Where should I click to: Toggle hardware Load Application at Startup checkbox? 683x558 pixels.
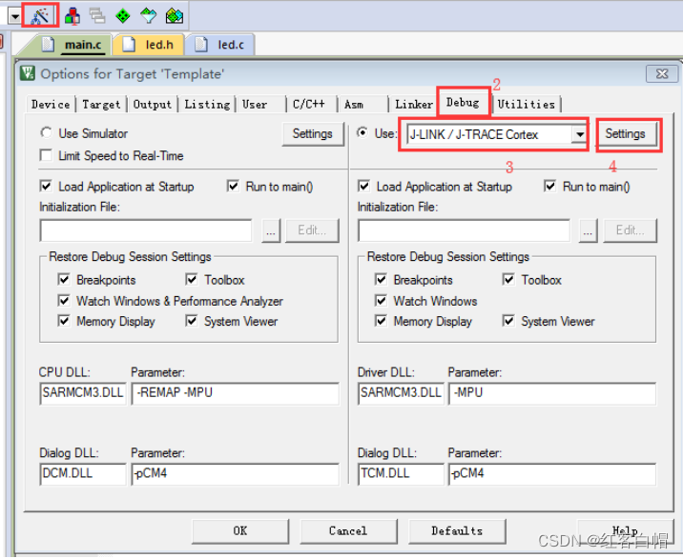[x=363, y=186]
